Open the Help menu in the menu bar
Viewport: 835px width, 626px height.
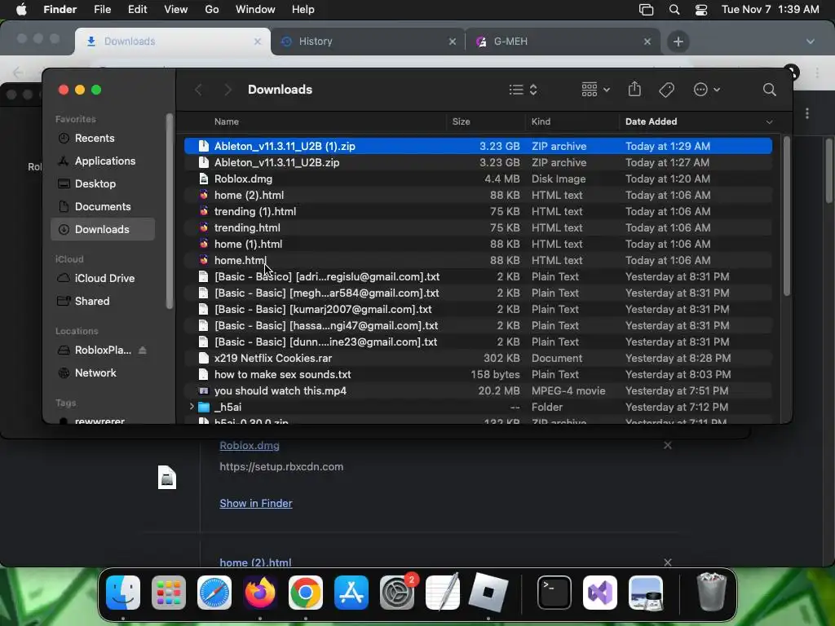(x=303, y=10)
